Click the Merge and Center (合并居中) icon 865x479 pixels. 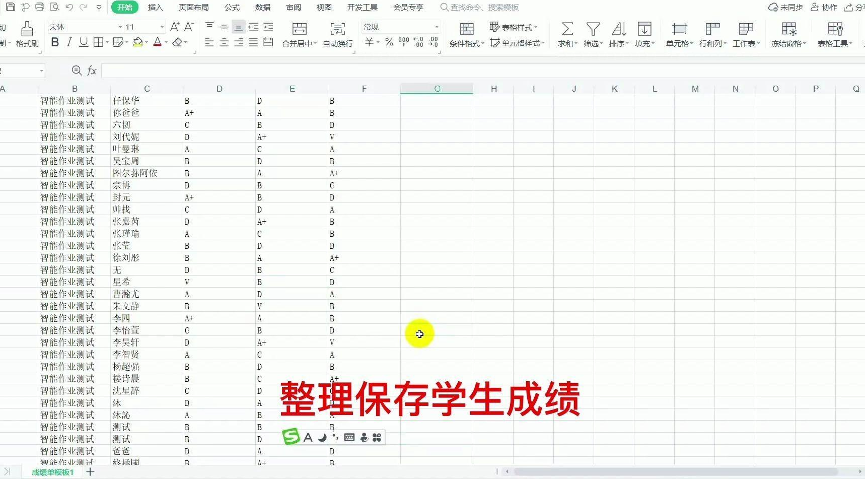click(x=299, y=29)
